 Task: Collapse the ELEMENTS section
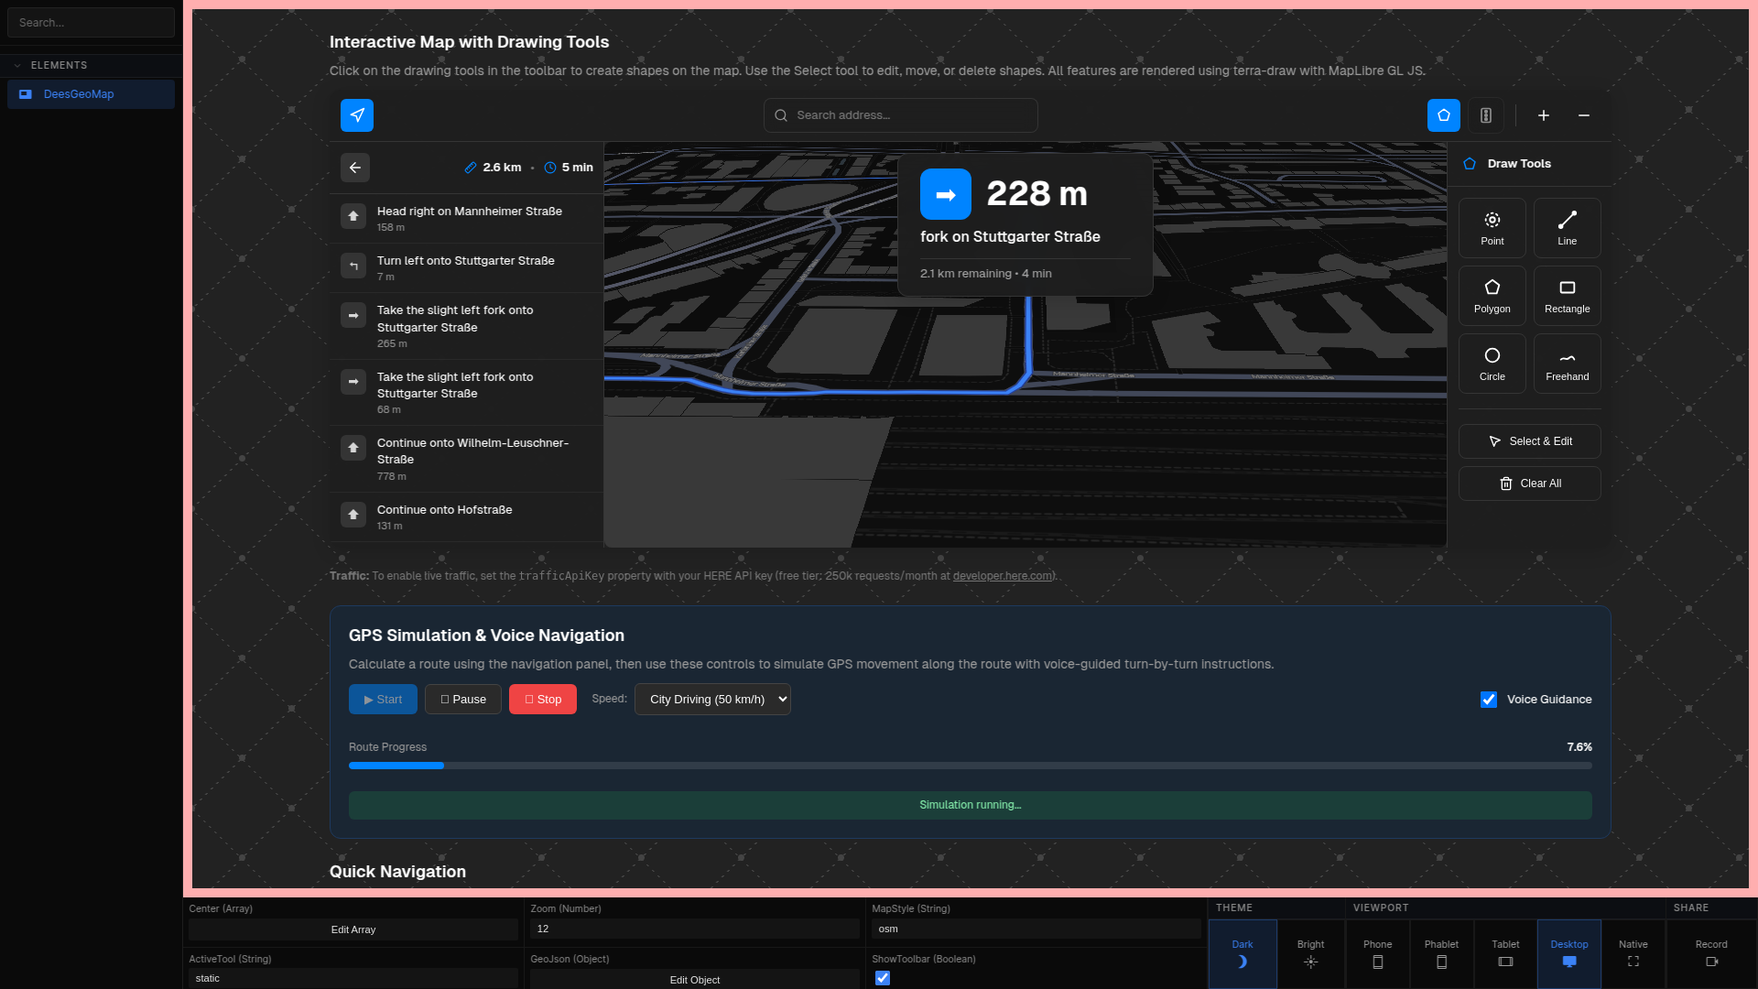(17, 66)
